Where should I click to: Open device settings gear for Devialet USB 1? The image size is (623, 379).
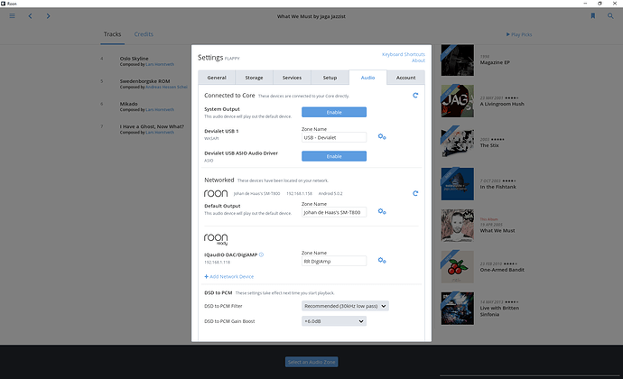pos(382,137)
